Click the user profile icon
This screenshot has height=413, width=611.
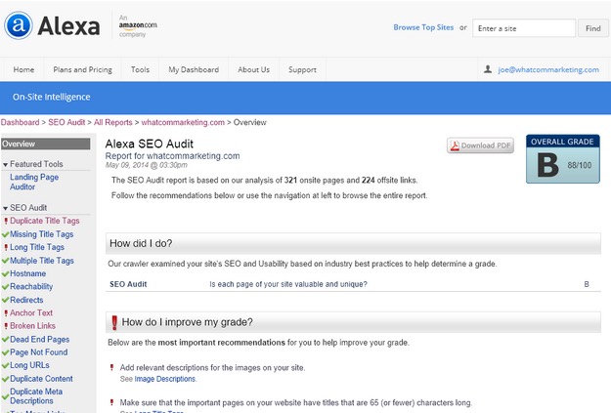[x=488, y=69]
